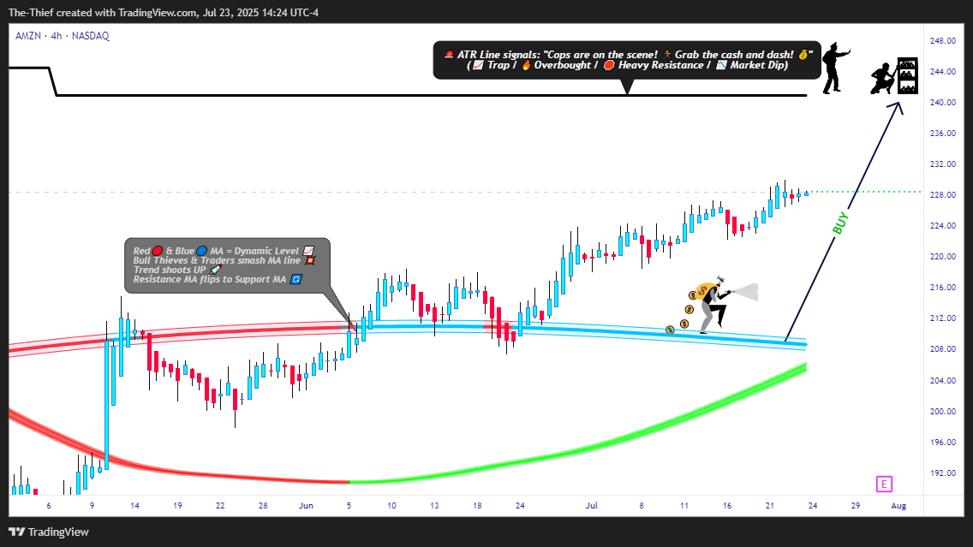The height and width of the screenshot is (547, 973).
Task: Click the AMZN symbol in the chart legend
Action: tap(28, 36)
